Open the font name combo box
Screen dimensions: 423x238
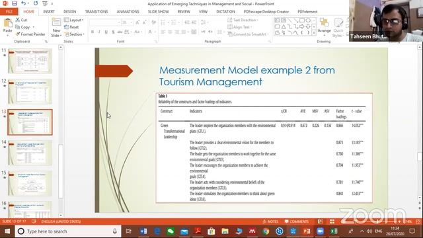tap(104, 22)
